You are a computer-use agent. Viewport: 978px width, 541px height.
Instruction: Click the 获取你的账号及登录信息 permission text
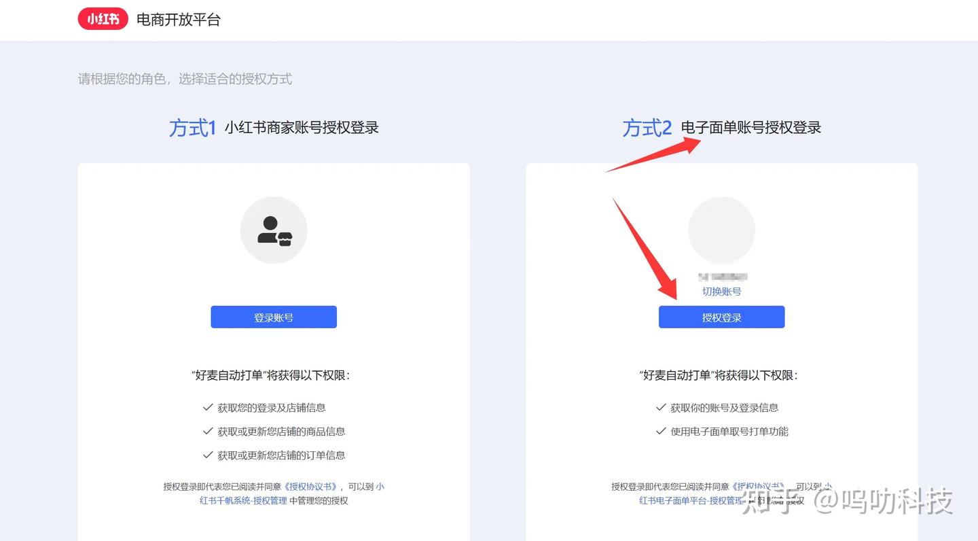725,408
